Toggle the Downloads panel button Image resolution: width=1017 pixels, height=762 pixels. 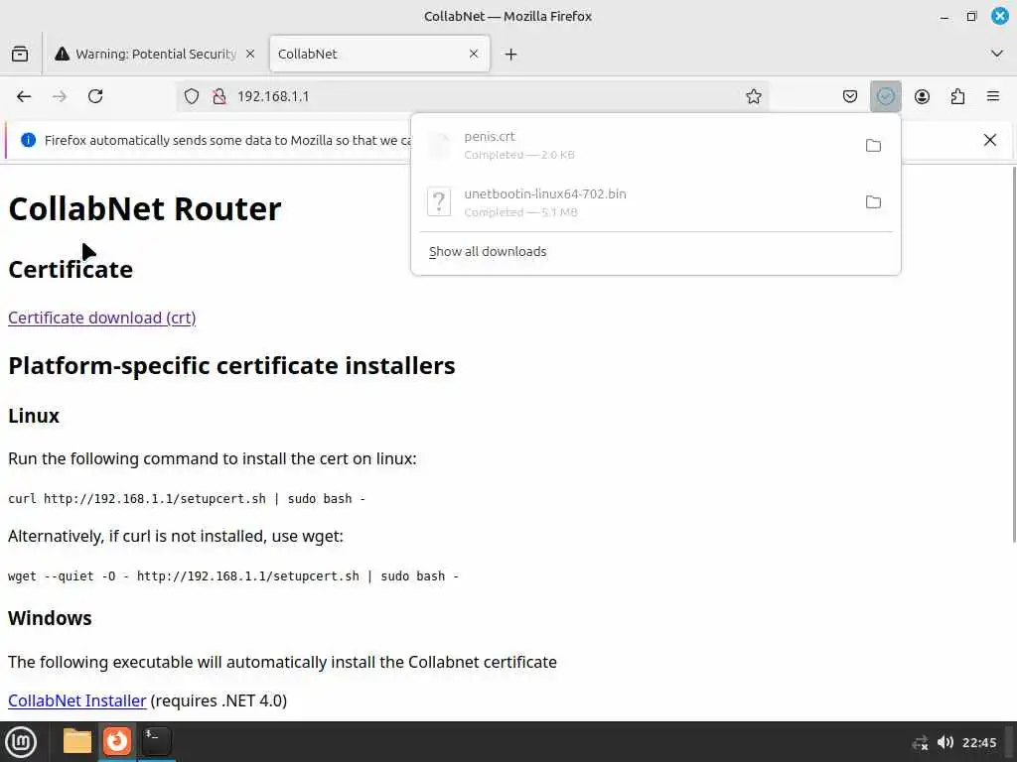point(885,96)
